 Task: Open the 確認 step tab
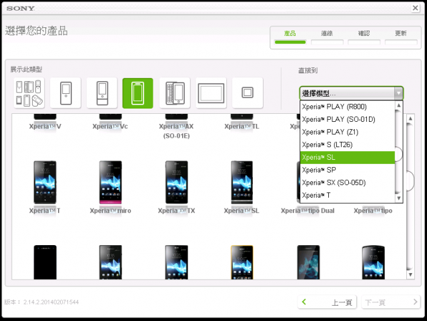point(364,37)
